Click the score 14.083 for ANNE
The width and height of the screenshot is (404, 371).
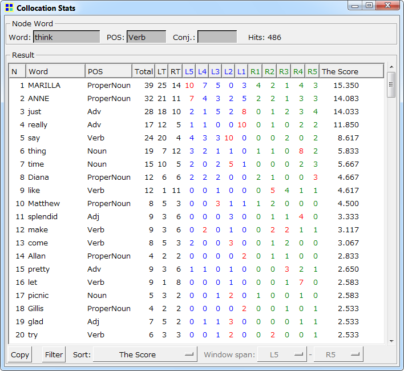tap(346, 98)
